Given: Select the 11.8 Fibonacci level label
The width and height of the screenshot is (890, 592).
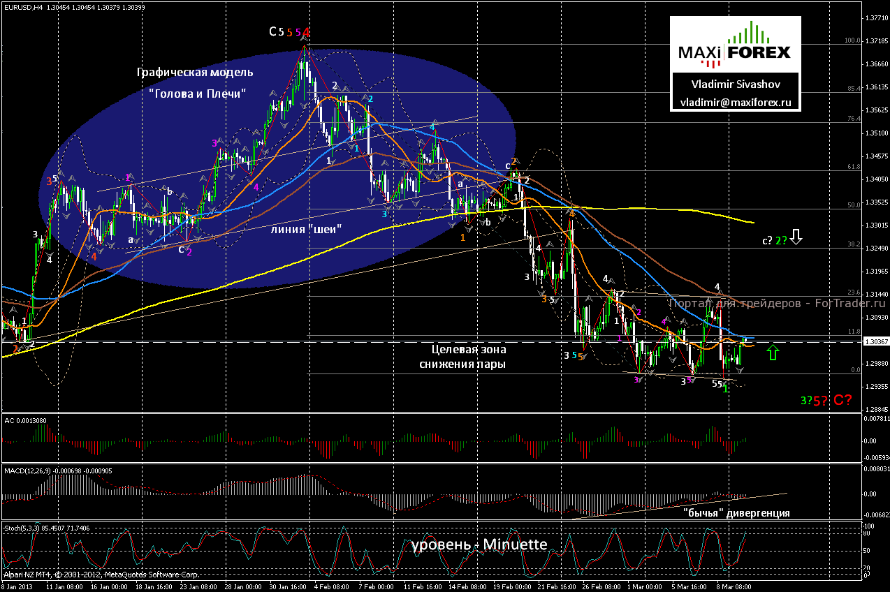Looking at the screenshot, I should [853, 332].
